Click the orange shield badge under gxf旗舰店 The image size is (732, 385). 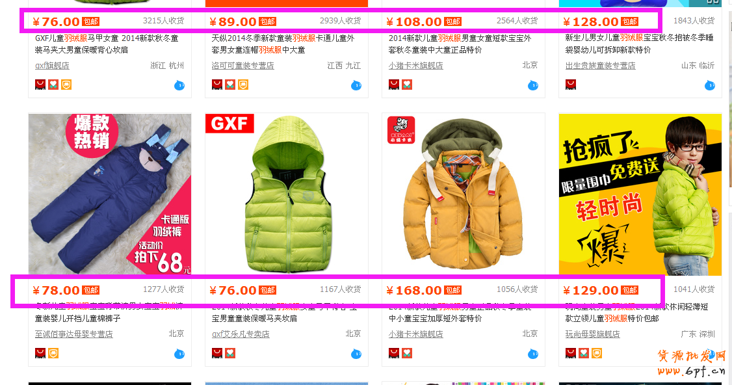[x=66, y=85]
